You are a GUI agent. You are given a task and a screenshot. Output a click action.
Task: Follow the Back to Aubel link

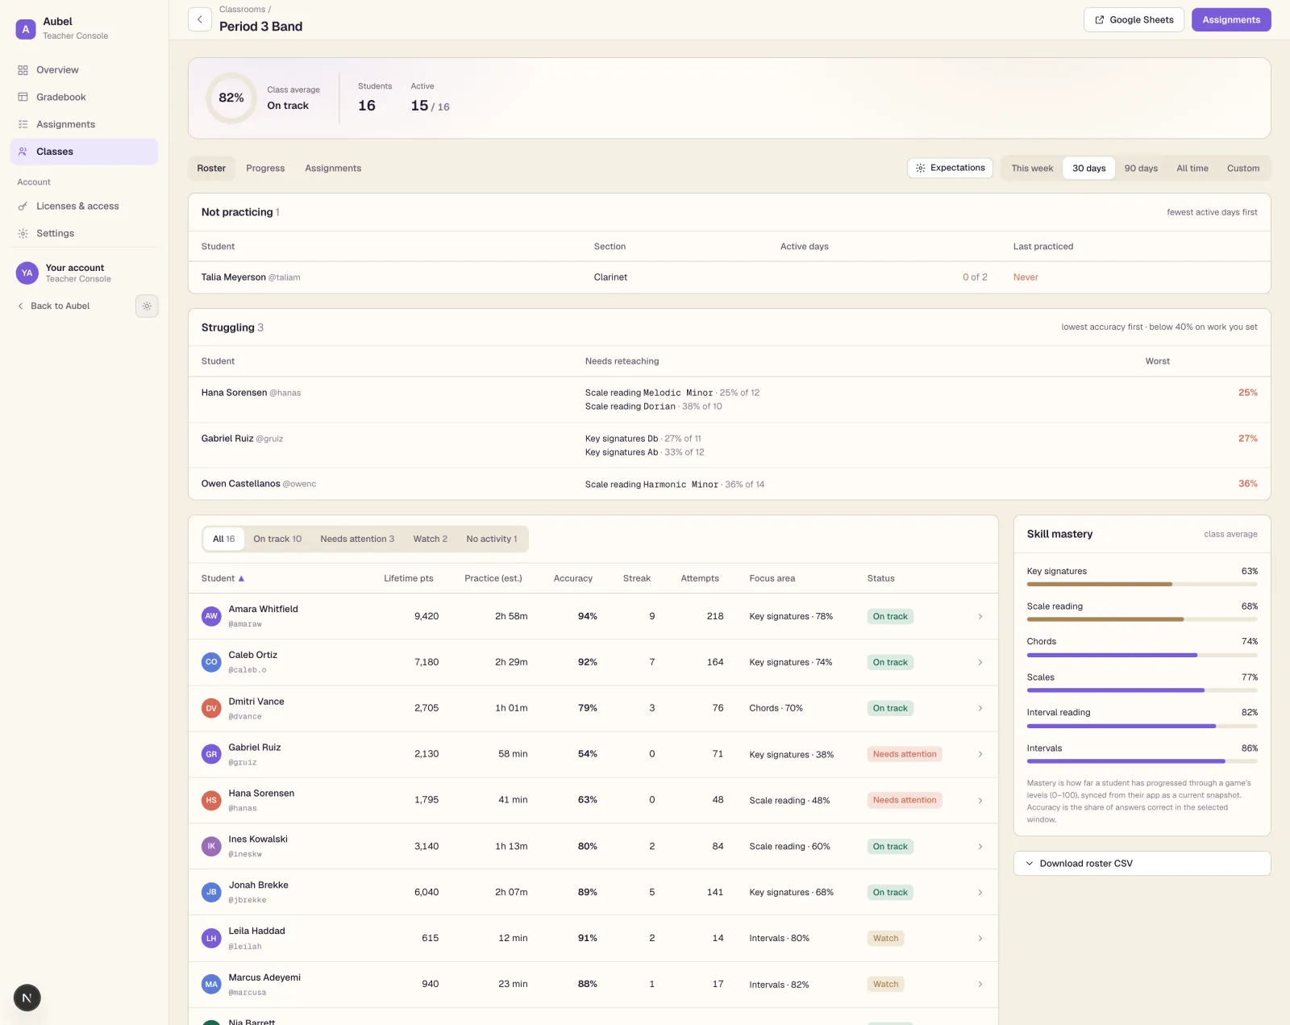point(54,306)
